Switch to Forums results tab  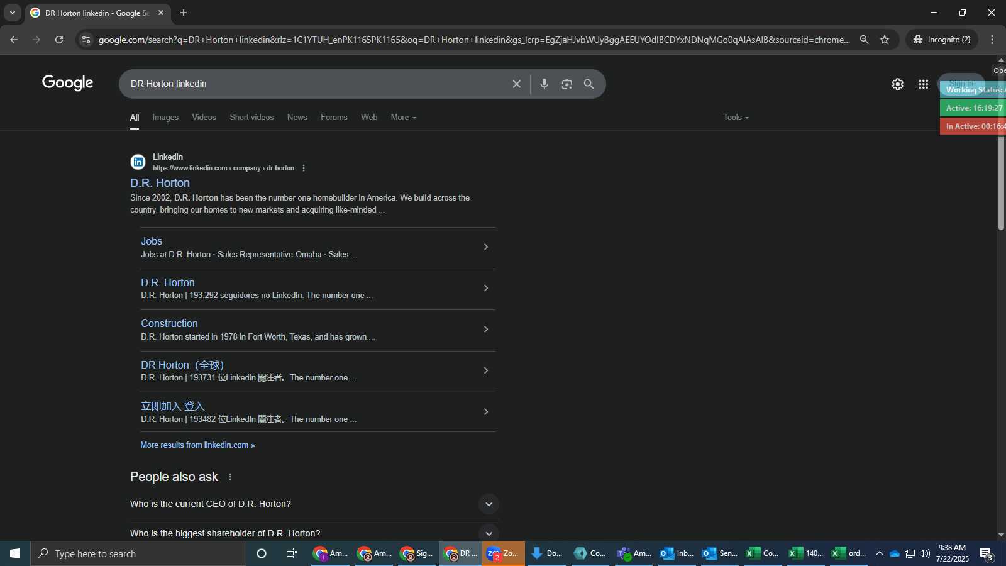tap(334, 118)
